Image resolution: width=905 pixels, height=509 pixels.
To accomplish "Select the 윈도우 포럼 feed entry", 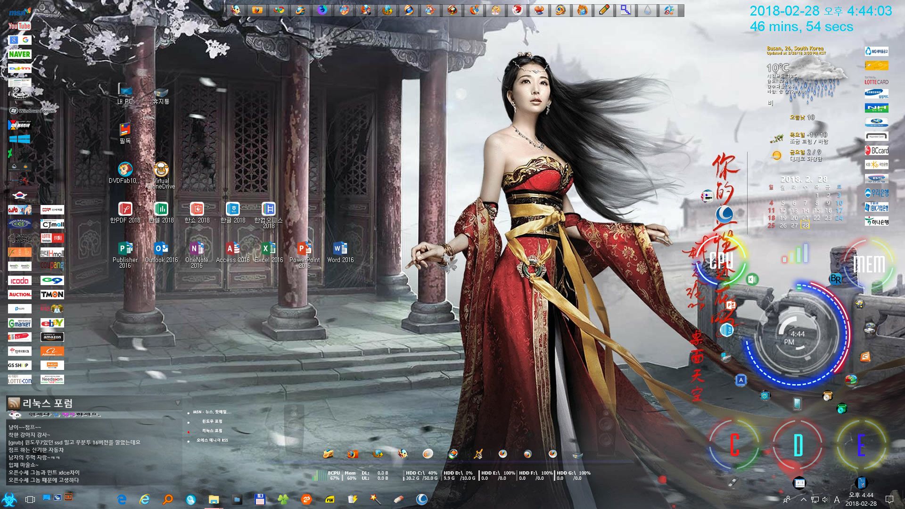I will pyautogui.click(x=212, y=421).
